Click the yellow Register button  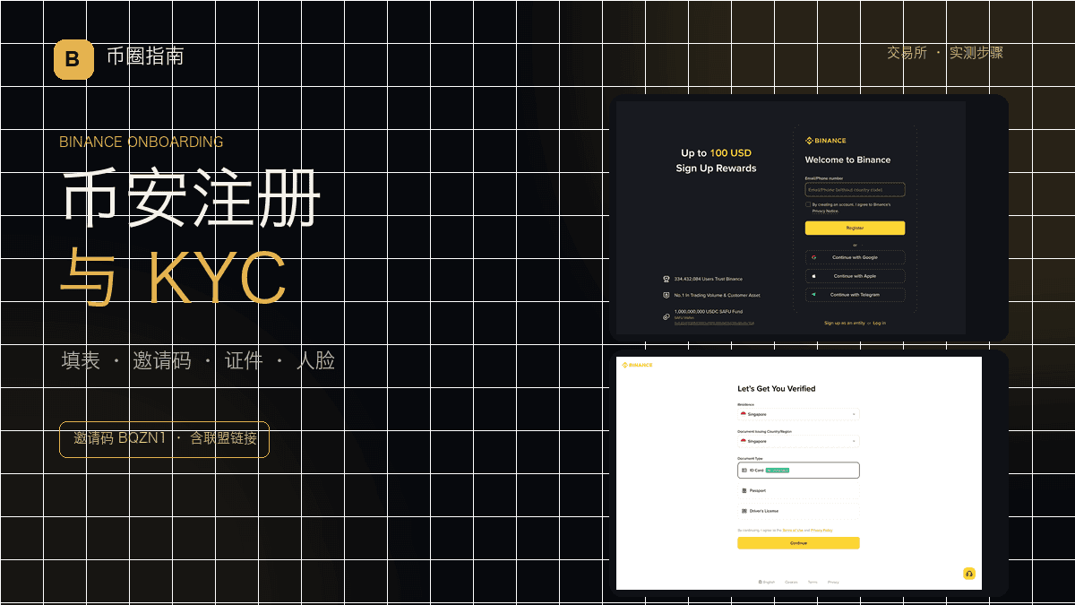[x=855, y=228]
